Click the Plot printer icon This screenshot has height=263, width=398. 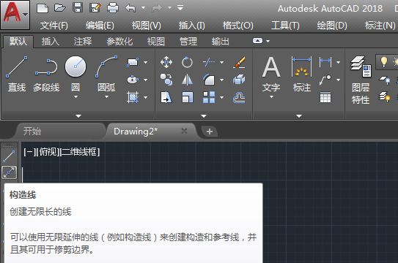[x=113, y=8]
